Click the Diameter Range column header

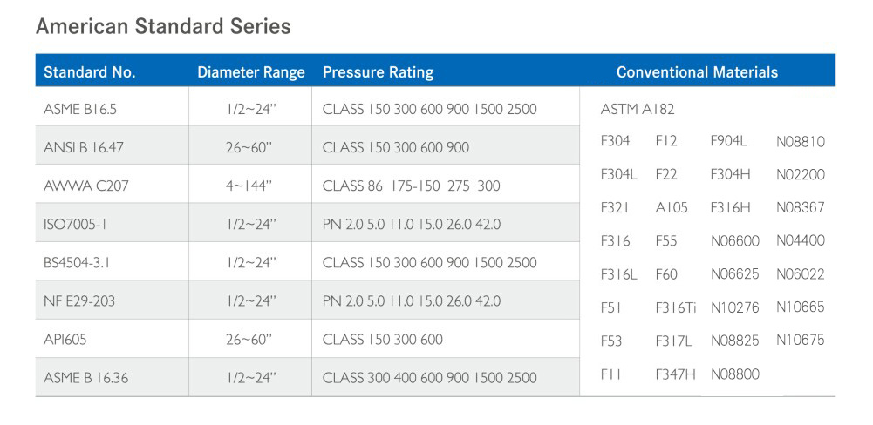[x=251, y=72]
